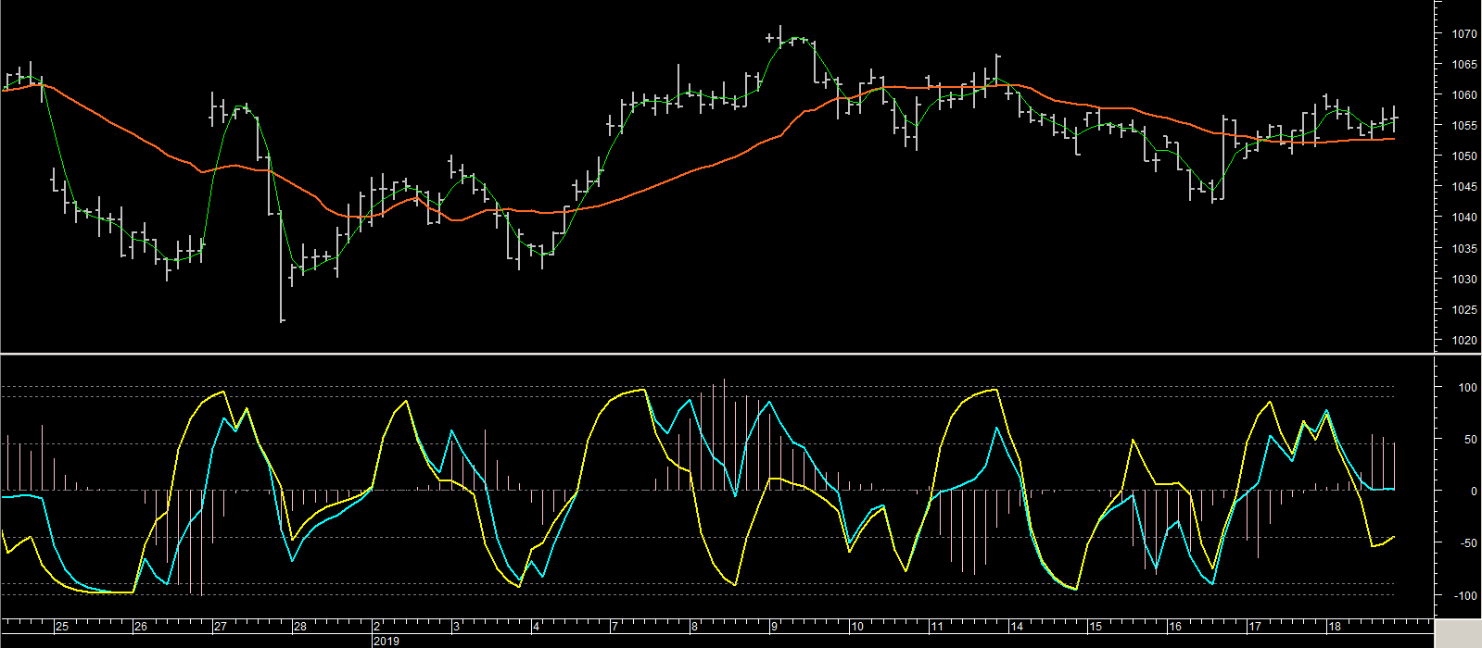This screenshot has height=648, width=1482.
Task: Click the 1040 price axis label
Action: pyautogui.click(x=1464, y=218)
